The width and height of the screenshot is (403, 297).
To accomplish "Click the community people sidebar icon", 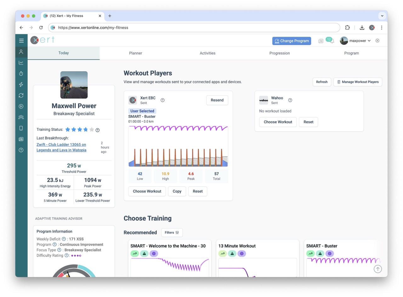I will (x=21, y=117).
